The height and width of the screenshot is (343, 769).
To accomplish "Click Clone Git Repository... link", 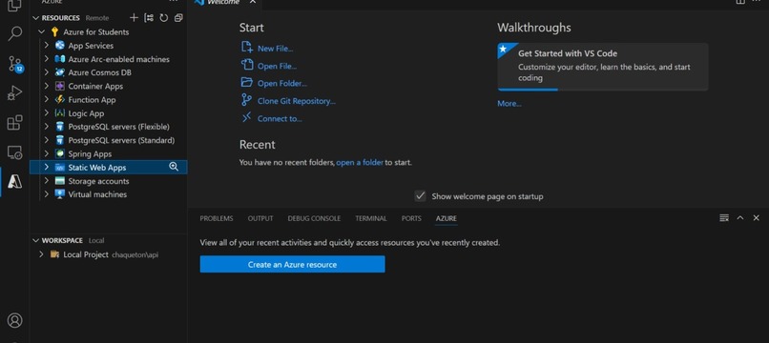I will click(296, 101).
